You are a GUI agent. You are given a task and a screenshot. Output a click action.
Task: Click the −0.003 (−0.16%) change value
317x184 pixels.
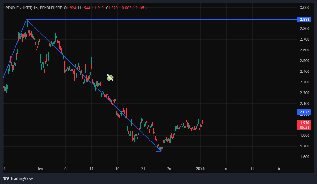134,8
